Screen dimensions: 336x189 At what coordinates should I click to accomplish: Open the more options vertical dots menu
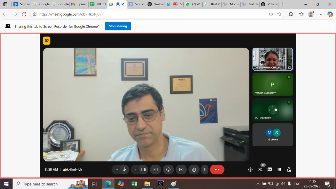[x=205, y=170]
